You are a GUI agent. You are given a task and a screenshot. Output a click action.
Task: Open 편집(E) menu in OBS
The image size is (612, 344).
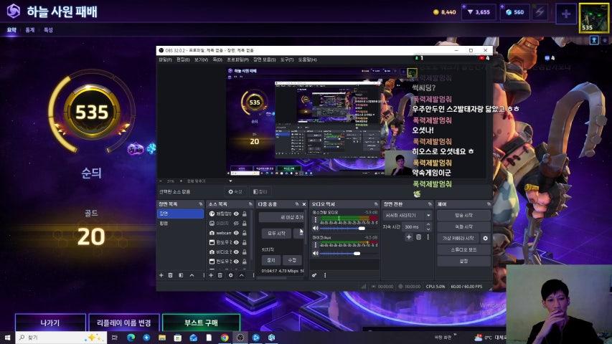pos(183,59)
